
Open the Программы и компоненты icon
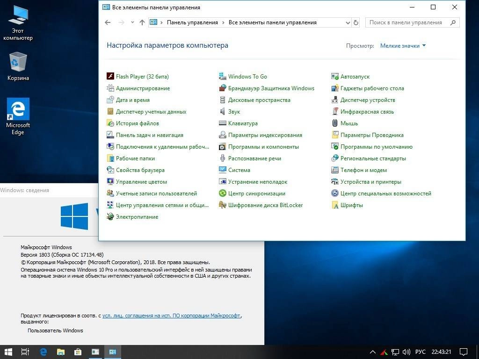click(x=223, y=146)
